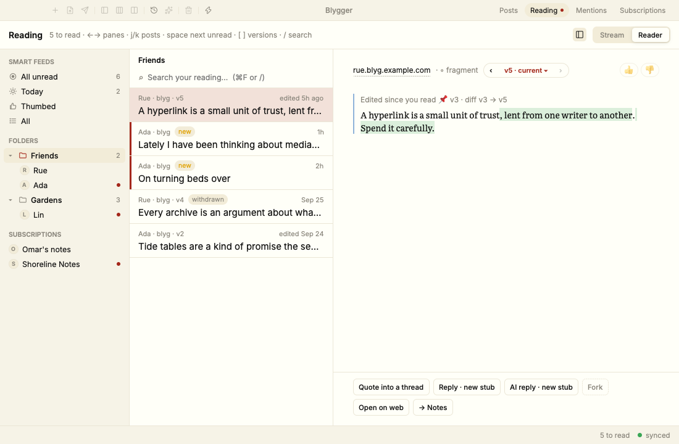Select the All smart feed
The height and width of the screenshot is (444, 679).
(65, 121)
